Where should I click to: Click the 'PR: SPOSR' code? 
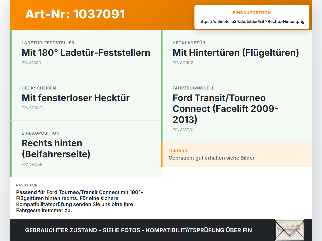click(32, 164)
